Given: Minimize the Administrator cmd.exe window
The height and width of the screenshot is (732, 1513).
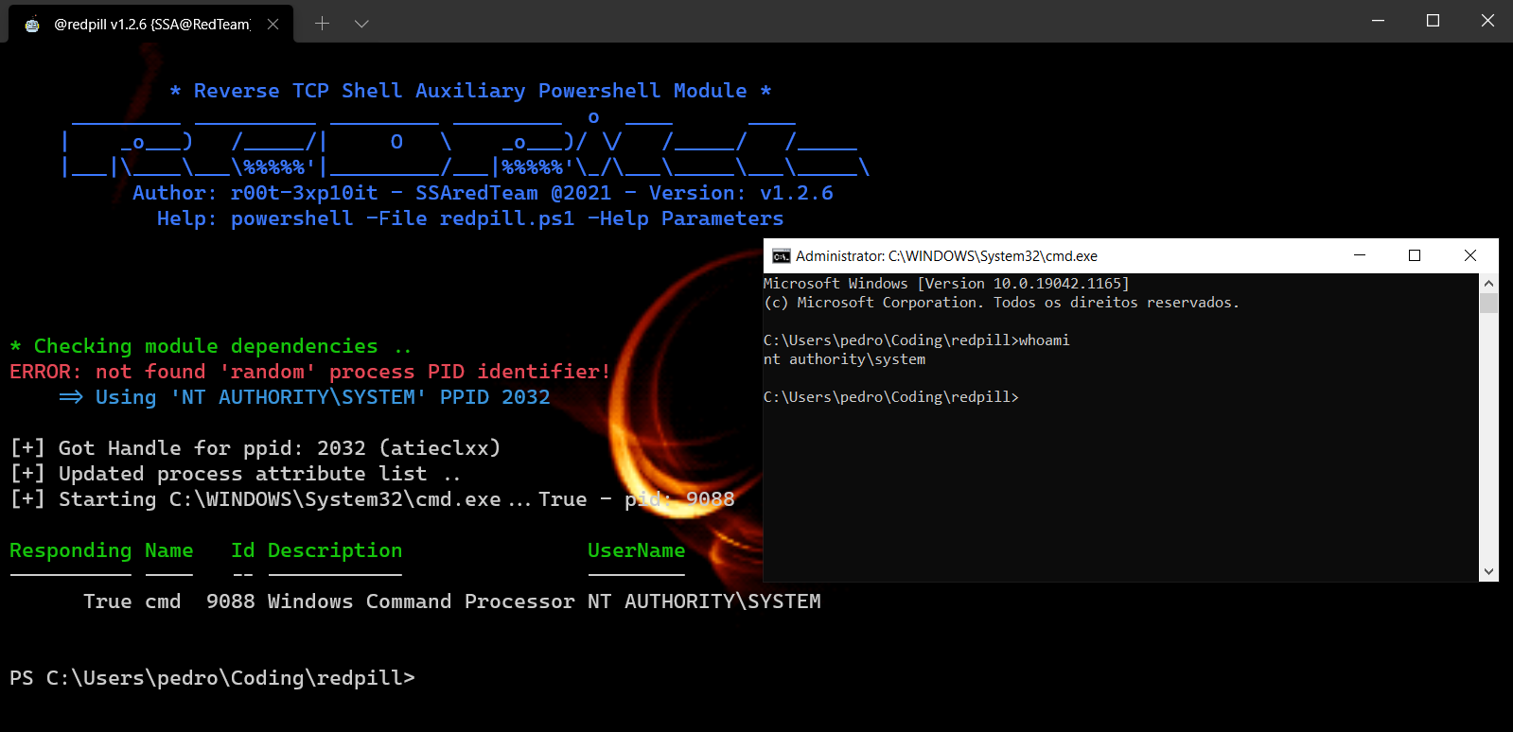Looking at the screenshot, I should point(1360,255).
